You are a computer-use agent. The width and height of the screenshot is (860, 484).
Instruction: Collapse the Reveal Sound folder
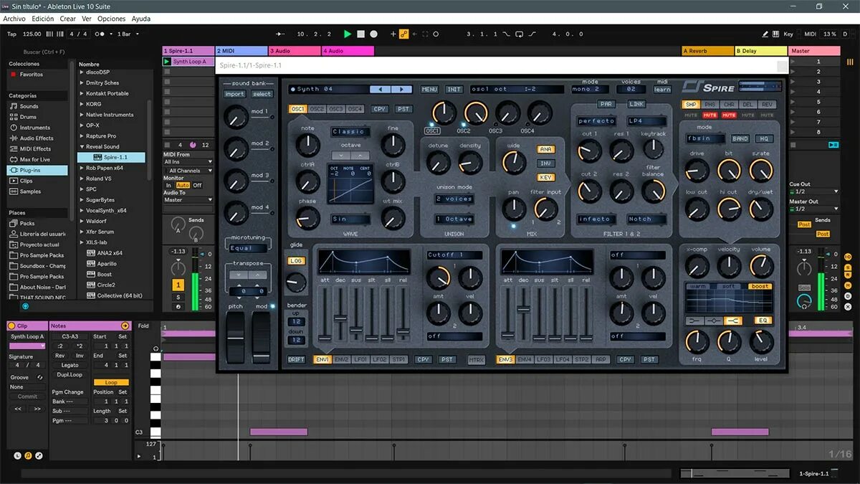(82, 146)
